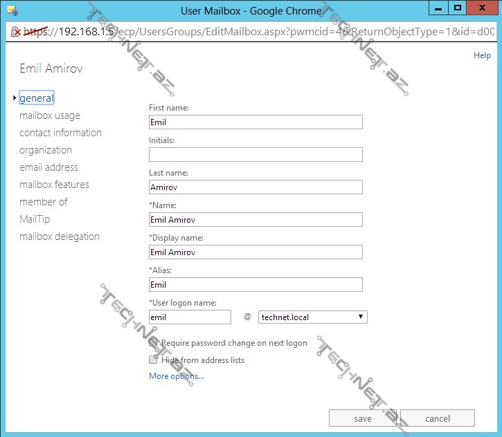Expand More options link
The width and height of the screenshot is (502, 437).
177,376
